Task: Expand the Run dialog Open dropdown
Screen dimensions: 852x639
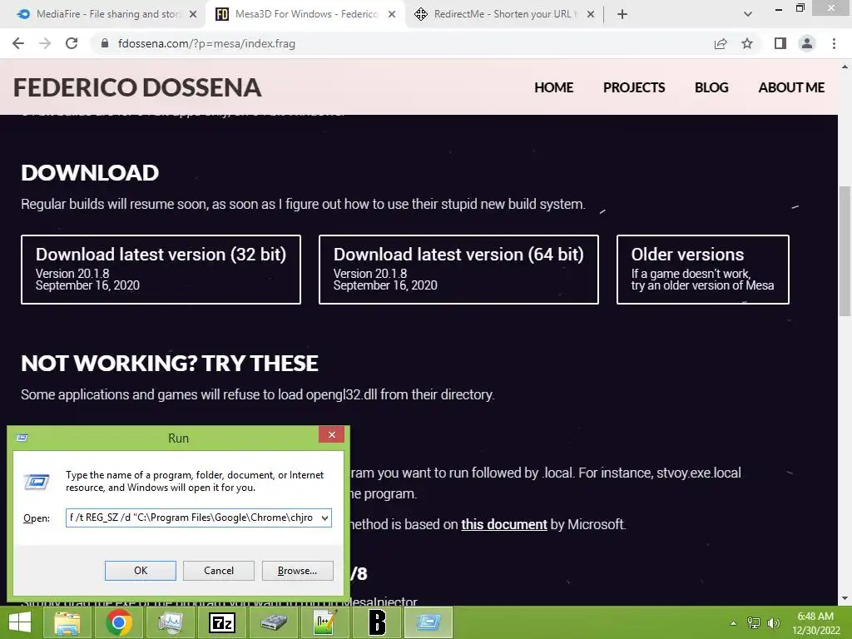Action: click(324, 518)
